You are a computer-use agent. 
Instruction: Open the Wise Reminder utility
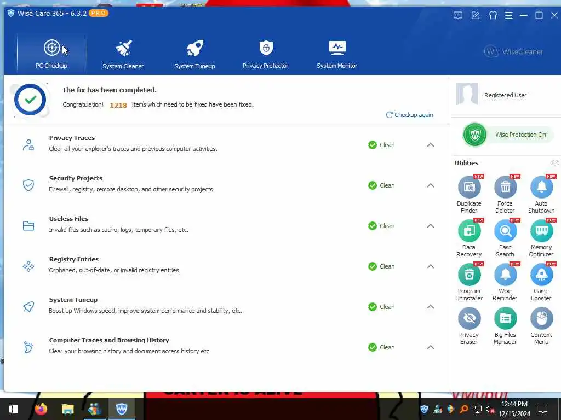pos(505,282)
